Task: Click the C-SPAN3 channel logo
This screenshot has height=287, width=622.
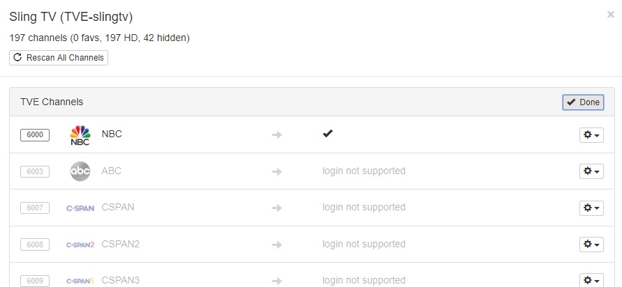Action: [80, 281]
